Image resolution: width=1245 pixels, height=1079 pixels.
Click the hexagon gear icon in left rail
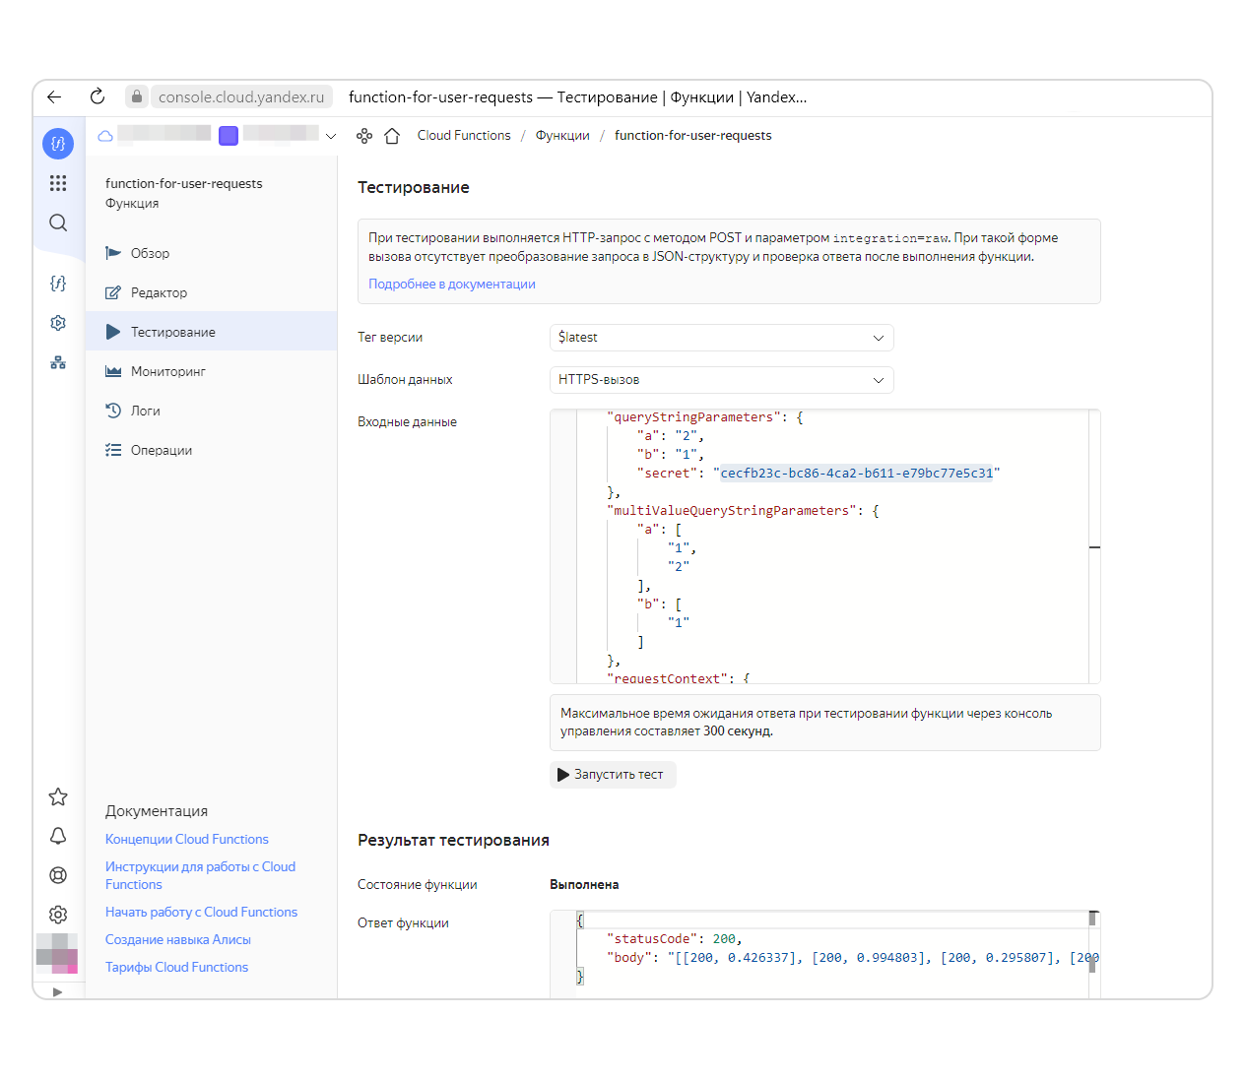point(58,323)
